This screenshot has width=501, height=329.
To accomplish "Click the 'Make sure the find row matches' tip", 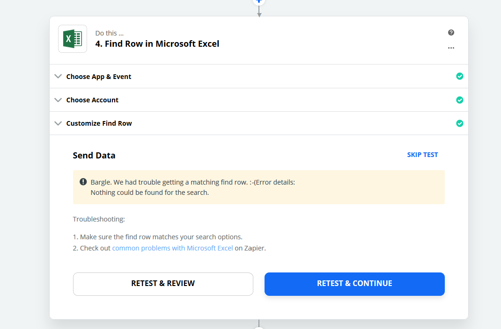I will point(157,237).
